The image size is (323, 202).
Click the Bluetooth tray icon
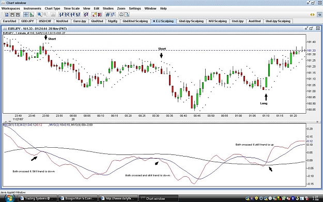(x=293, y=198)
